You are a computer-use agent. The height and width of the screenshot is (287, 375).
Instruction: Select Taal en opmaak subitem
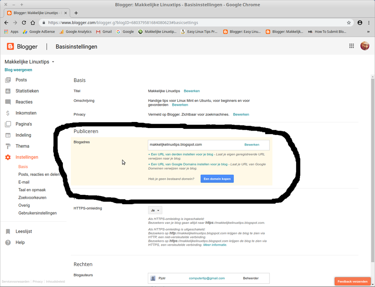tap(32, 190)
